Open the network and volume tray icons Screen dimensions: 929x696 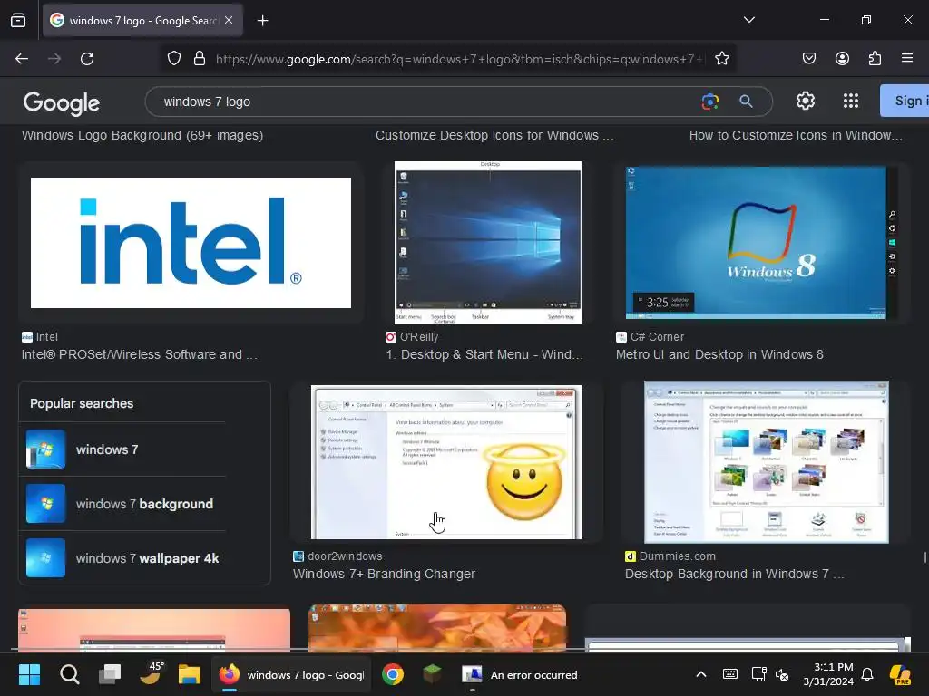(x=770, y=674)
